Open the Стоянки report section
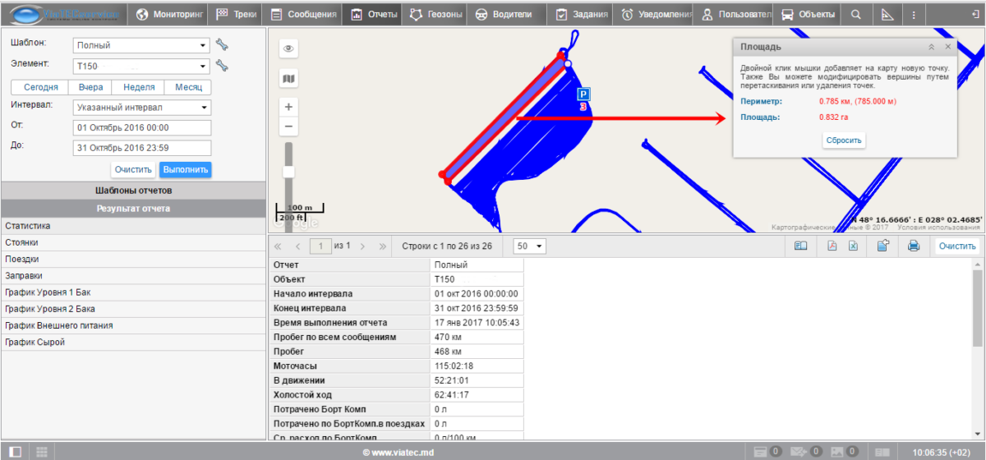This screenshot has width=986, height=460. pos(21,242)
